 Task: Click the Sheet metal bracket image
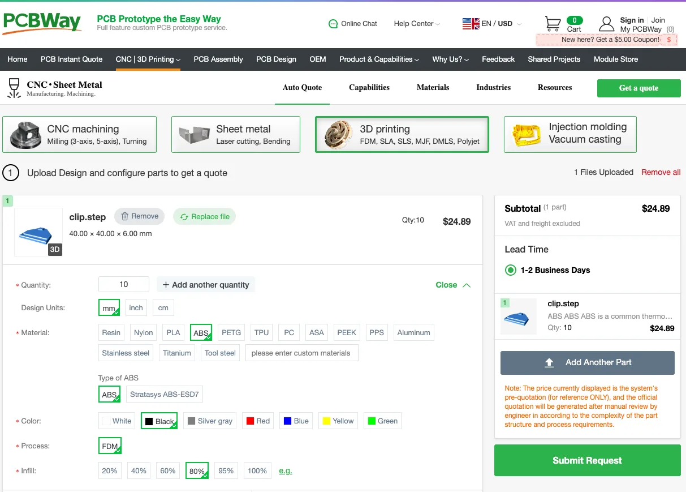click(195, 135)
